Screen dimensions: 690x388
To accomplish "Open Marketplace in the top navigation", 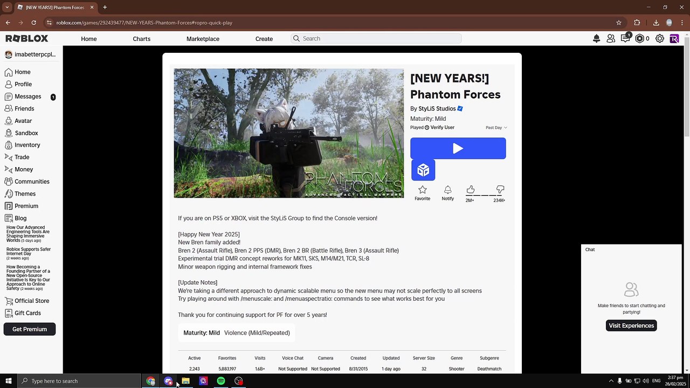I will point(203,39).
